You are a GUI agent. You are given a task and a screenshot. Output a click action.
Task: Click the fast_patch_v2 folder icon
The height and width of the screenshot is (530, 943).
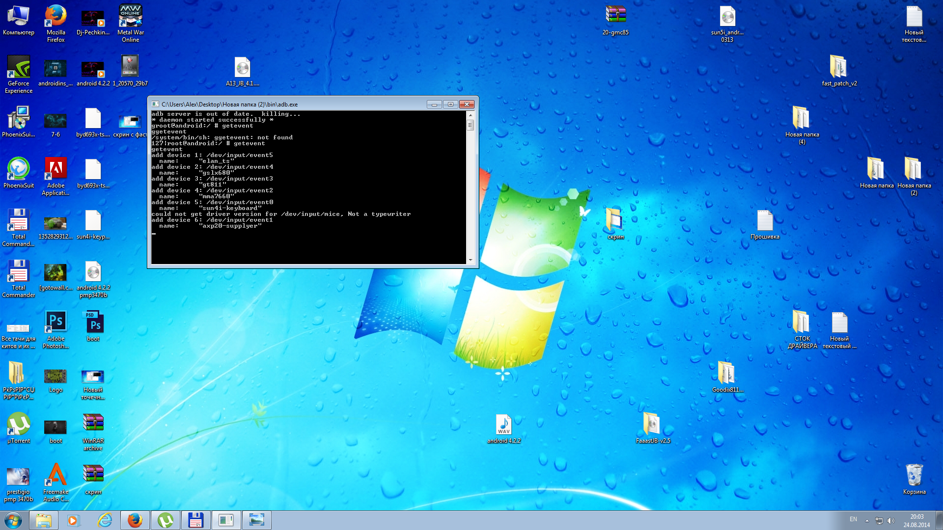coord(839,68)
